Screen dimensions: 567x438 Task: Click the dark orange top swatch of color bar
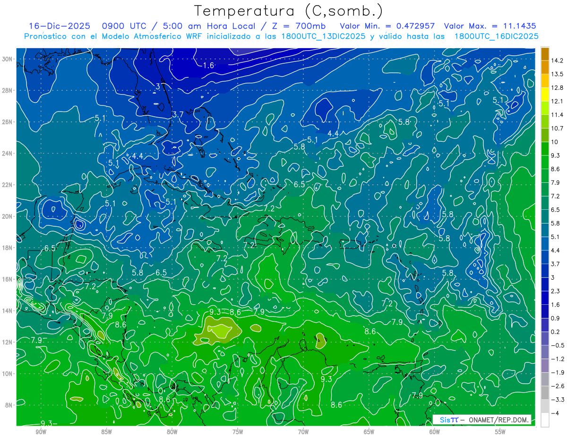click(545, 54)
